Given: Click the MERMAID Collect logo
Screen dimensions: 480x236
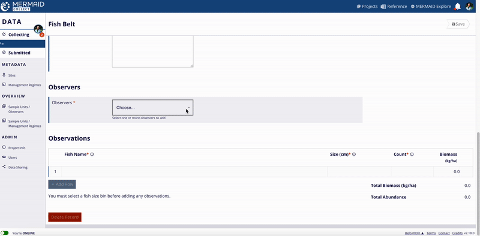Looking at the screenshot, I should (23, 6).
